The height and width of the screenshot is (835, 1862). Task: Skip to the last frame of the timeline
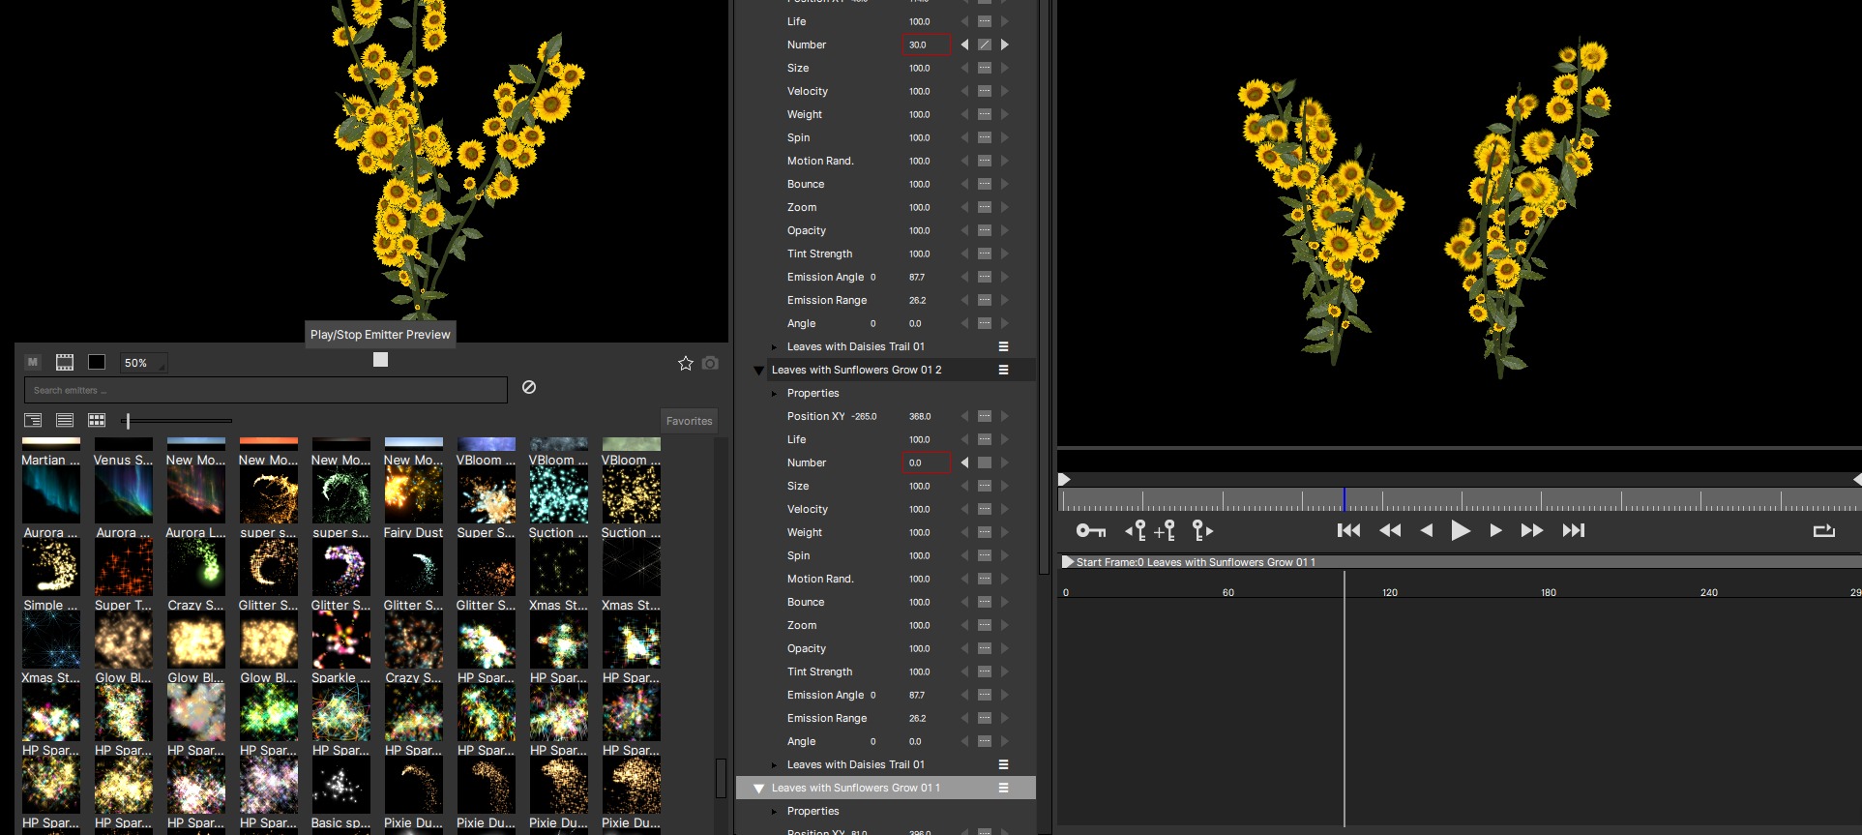(x=1574, y=530)
